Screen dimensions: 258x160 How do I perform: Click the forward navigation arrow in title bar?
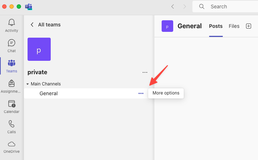184,7
